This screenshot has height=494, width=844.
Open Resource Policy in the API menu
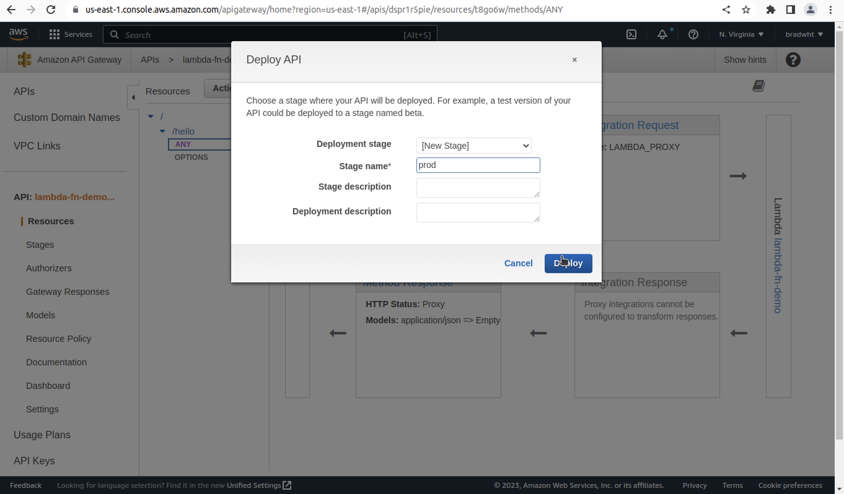tap(58, 338)
